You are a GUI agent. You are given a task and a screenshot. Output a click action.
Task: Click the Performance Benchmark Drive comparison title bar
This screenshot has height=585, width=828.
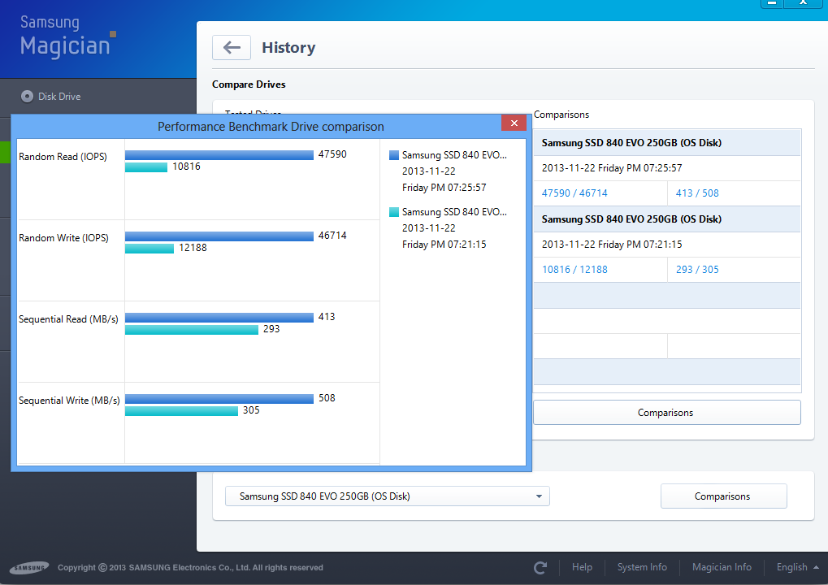[271, 127]
